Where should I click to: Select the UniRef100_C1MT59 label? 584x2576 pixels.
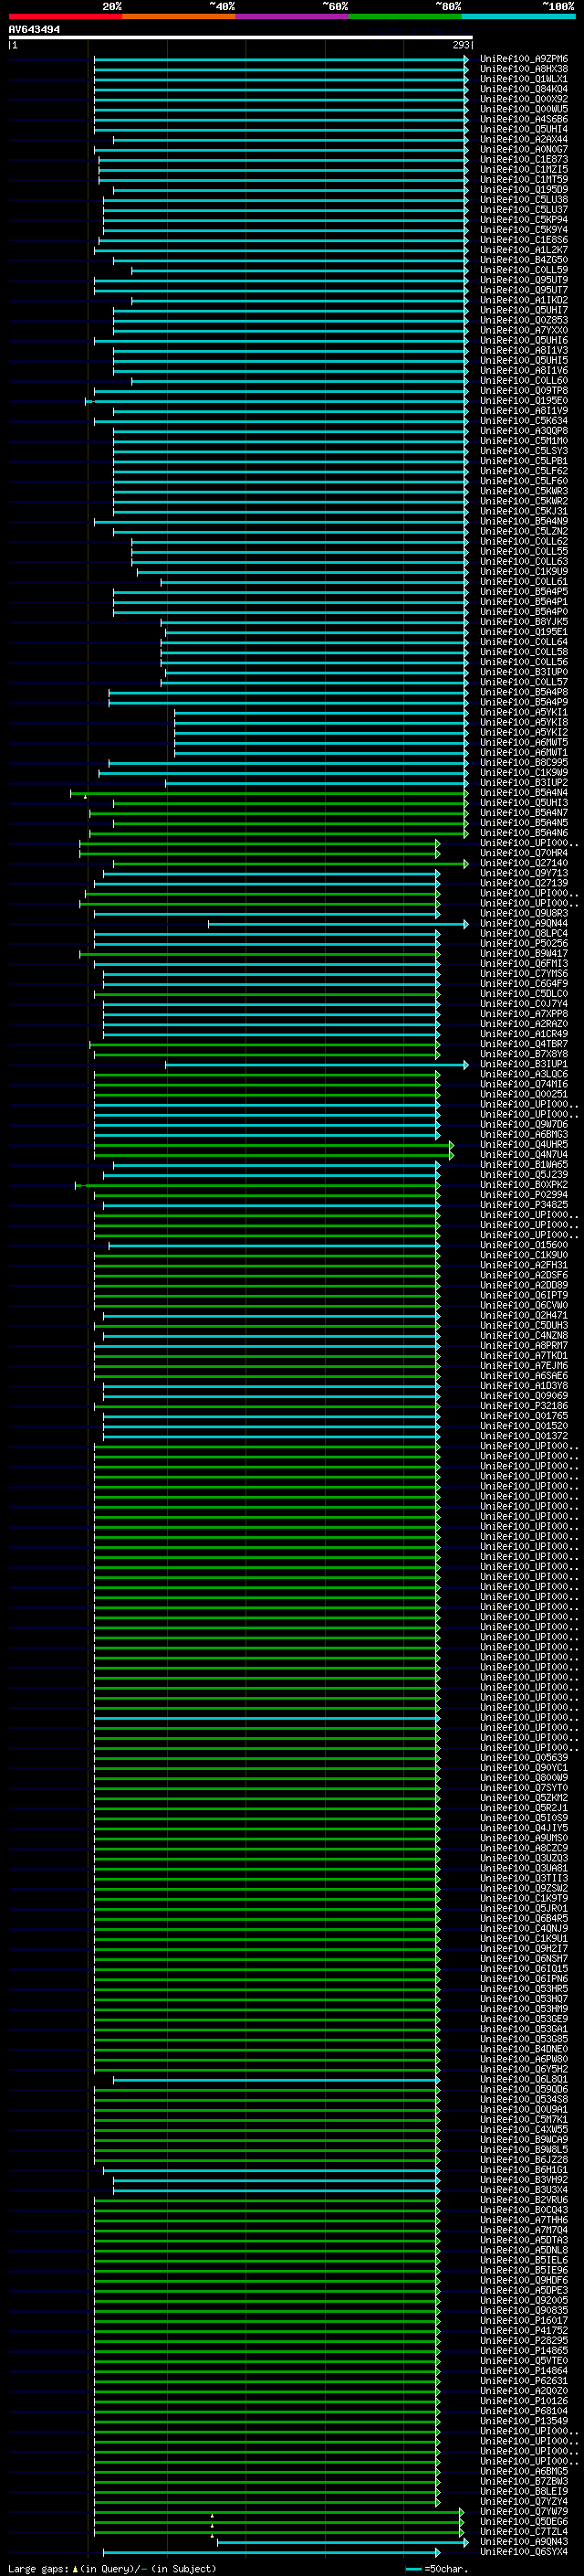[x=523, y=180]
